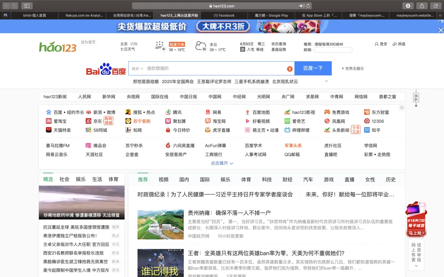Select the 社会 tab in left panel

pos(64,179)
